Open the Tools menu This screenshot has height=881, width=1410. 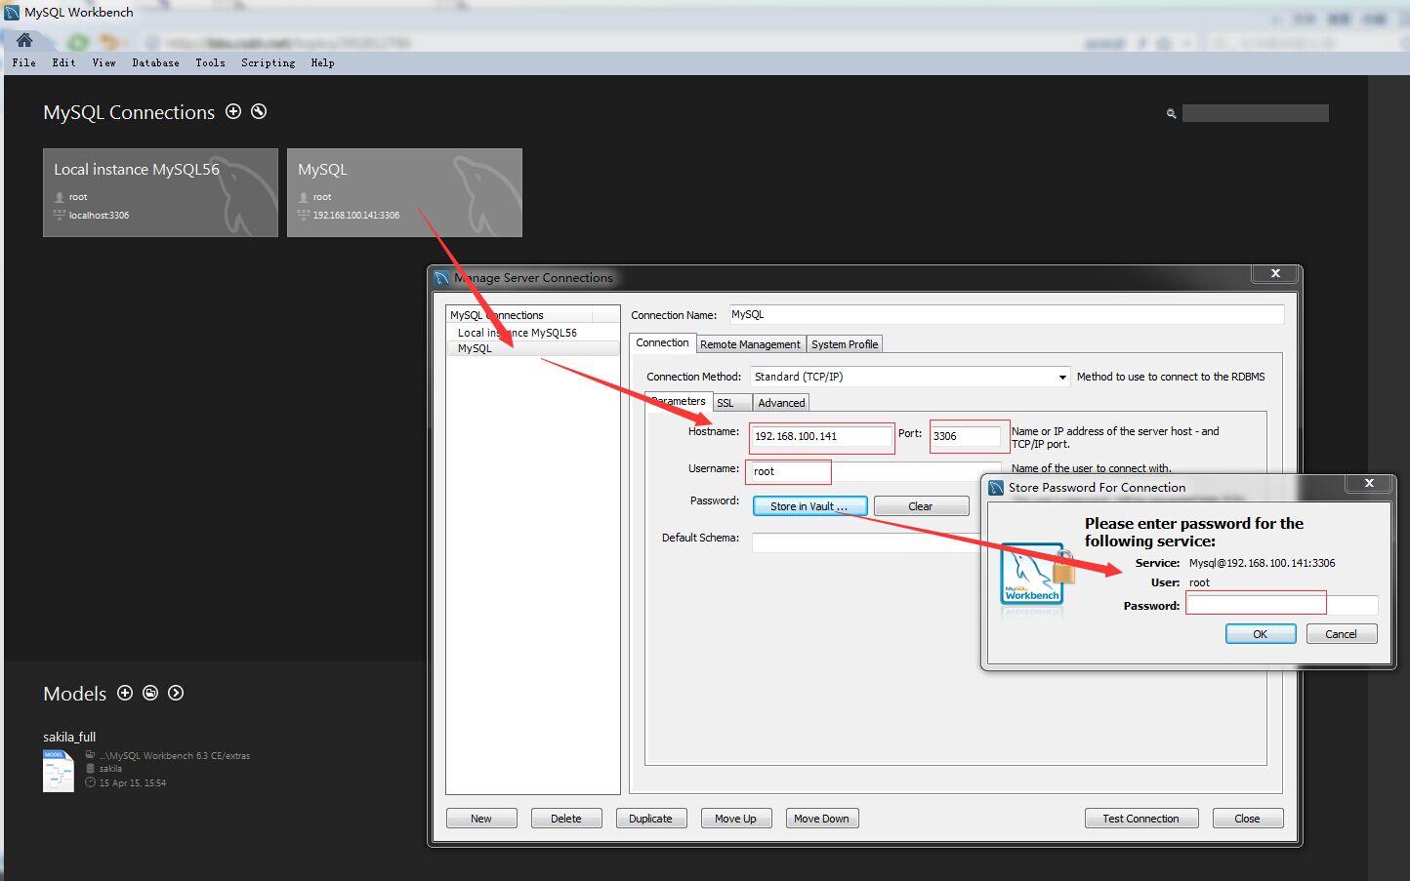[210, 62]
